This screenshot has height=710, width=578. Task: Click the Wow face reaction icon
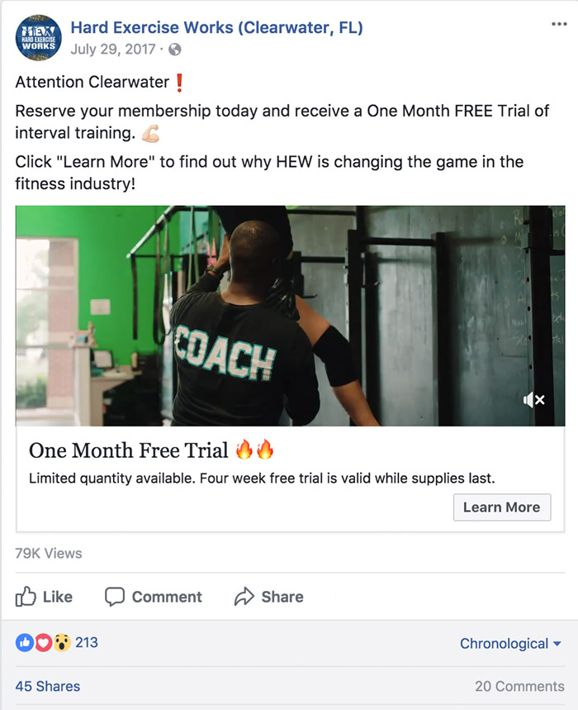[63, 642]
